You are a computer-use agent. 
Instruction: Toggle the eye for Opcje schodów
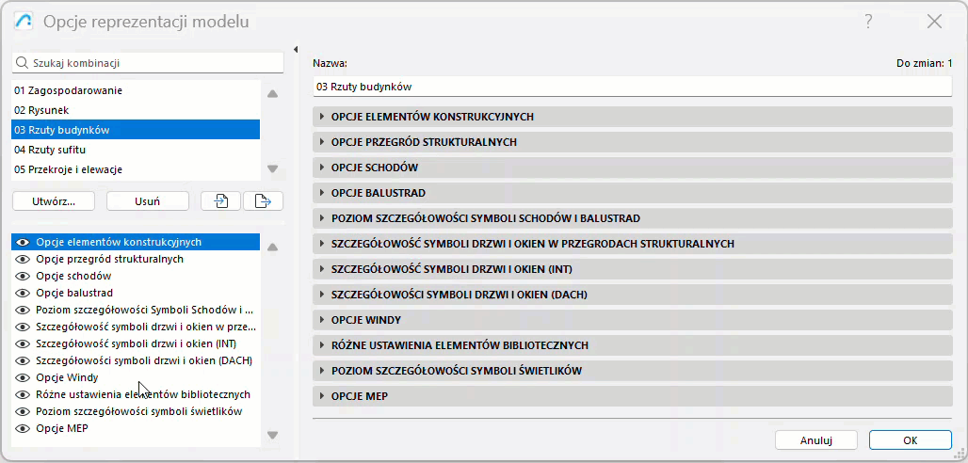pos(23,276)
